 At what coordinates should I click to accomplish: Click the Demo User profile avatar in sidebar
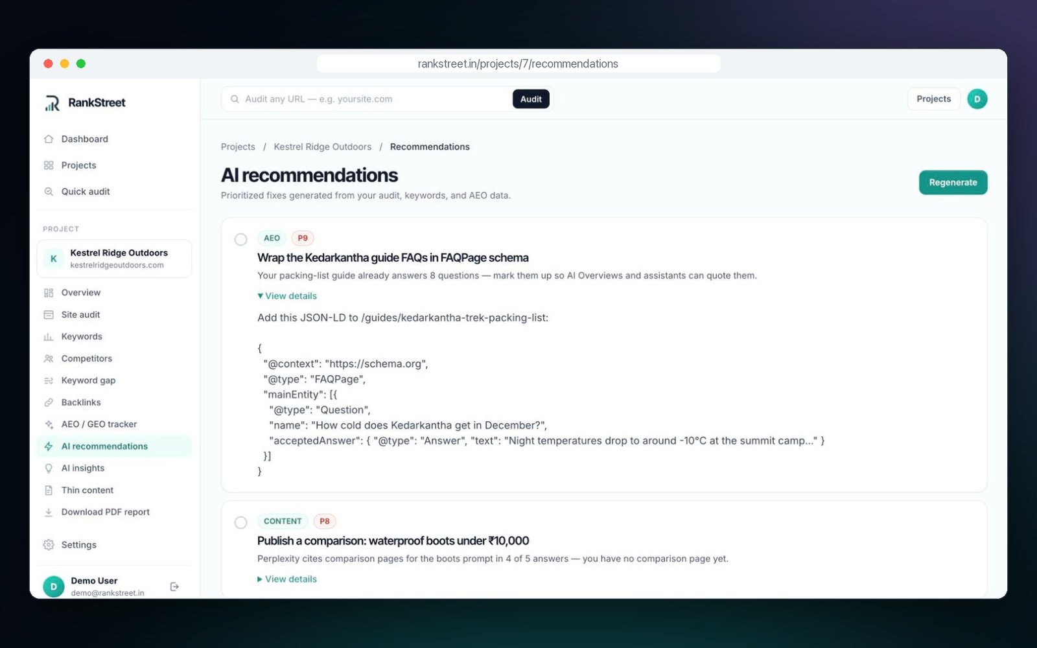click(54, 586)
